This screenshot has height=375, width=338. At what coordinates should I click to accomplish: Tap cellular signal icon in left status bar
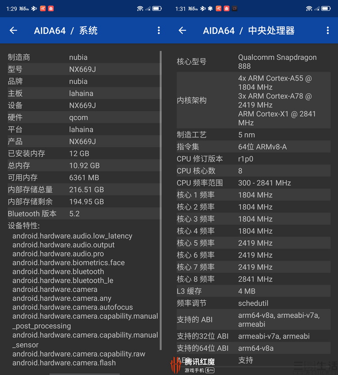148,9
